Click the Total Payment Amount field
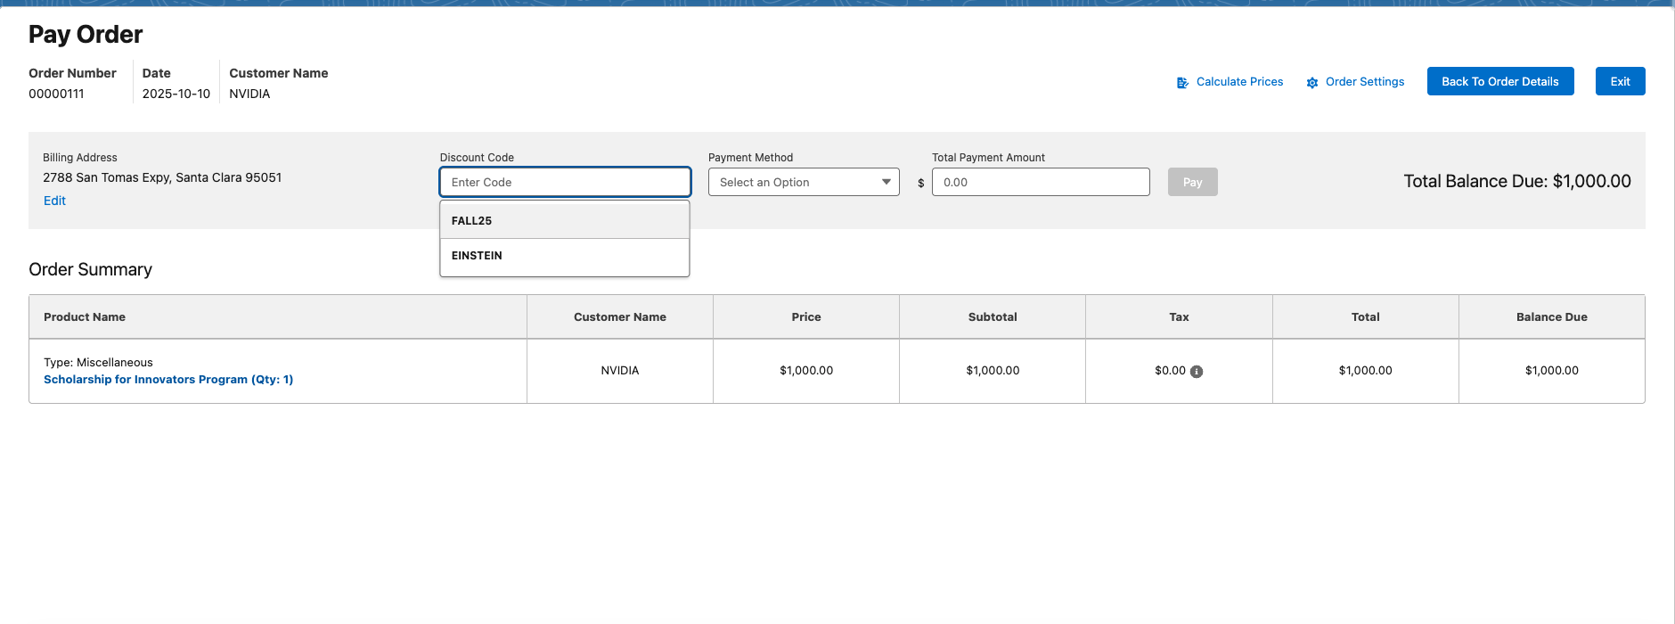1675x624 pixels. (1041, 182)
